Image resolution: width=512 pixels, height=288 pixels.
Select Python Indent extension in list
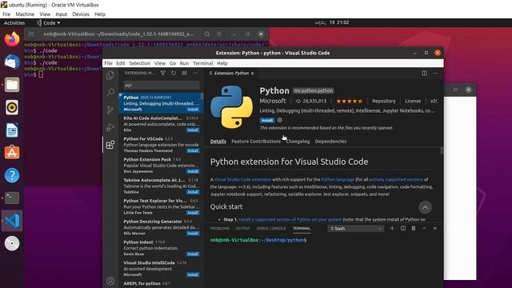point(162,248)
